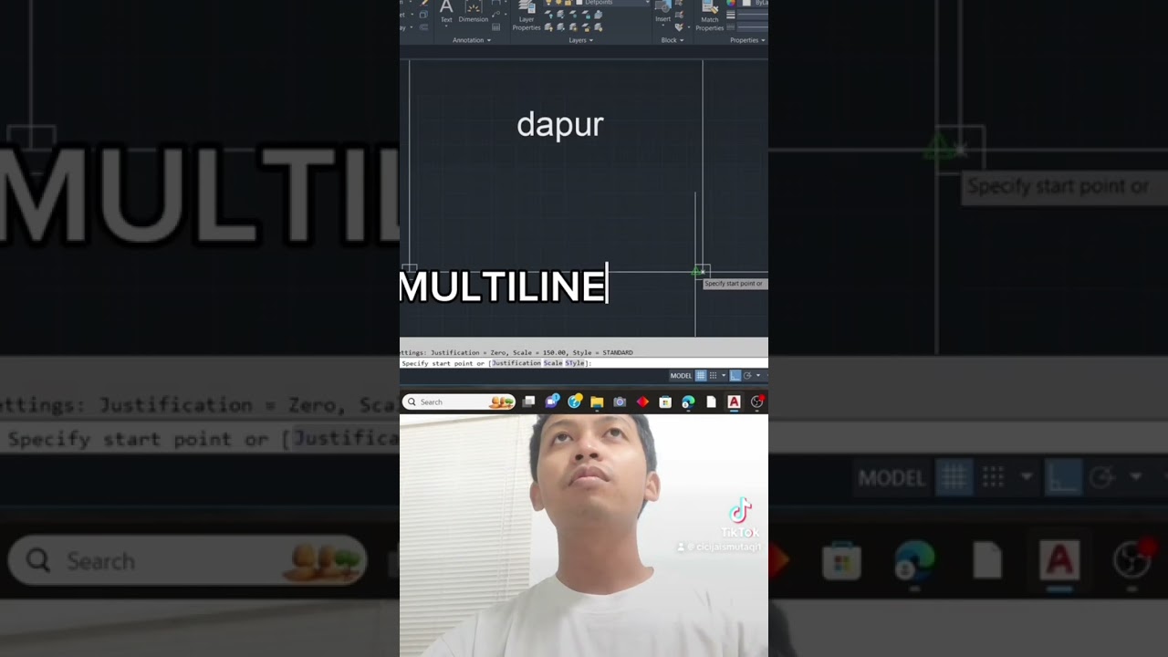This screenshot has height=657, width=1168.
Task: Click the Leader tool icon
Action: click(496, 14)
